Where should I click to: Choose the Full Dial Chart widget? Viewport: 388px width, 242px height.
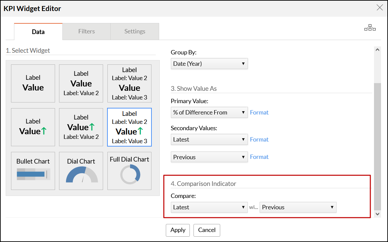[x=129, y=171]
